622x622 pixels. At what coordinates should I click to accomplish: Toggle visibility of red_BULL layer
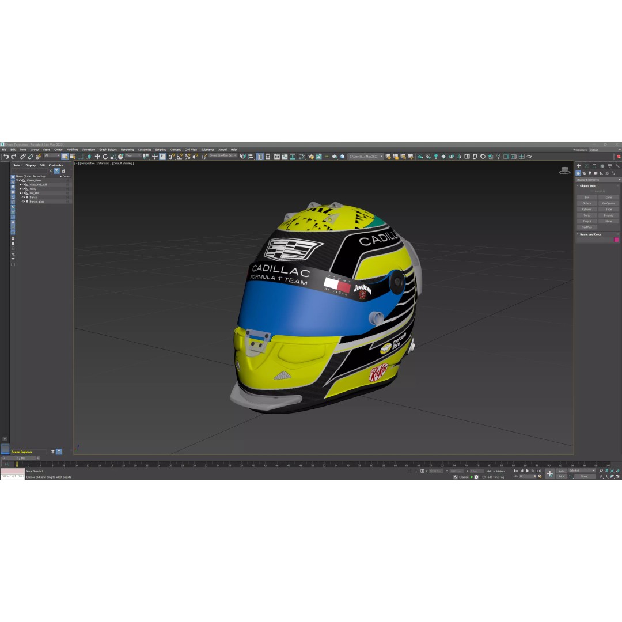(24, 193)
